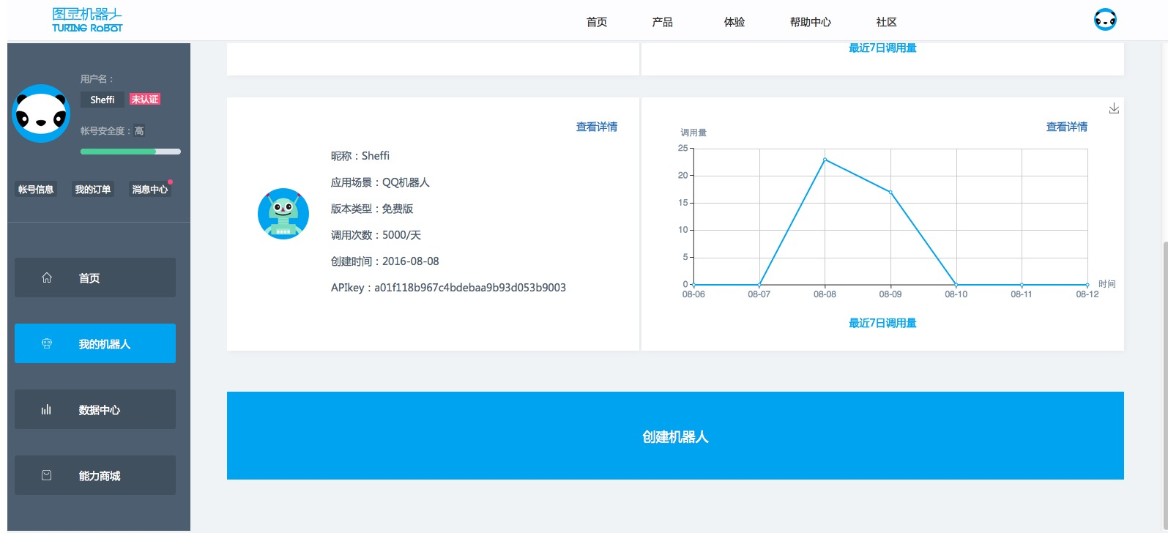Open the panda avatar menu in header

(x=1105, y=20)
